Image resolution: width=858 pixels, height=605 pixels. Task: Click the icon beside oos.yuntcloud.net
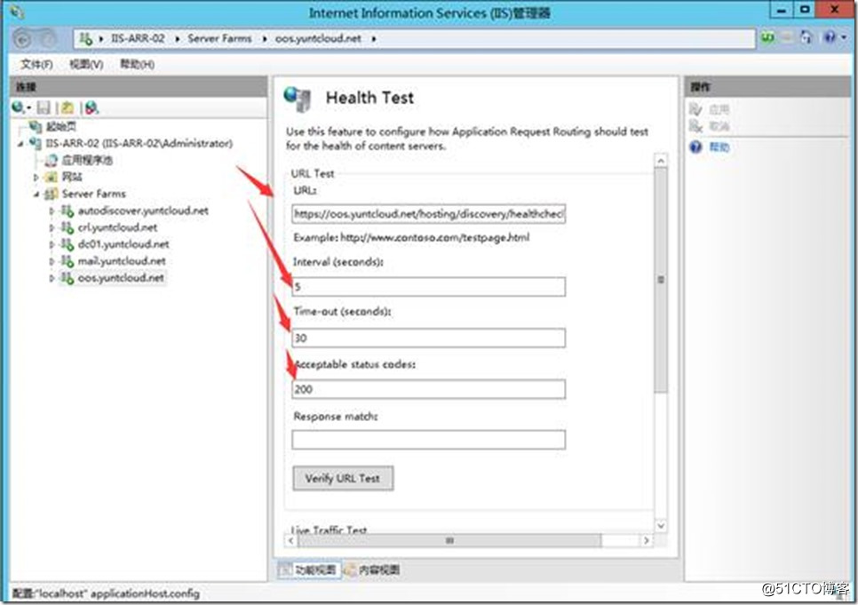(x=68, y=278)
